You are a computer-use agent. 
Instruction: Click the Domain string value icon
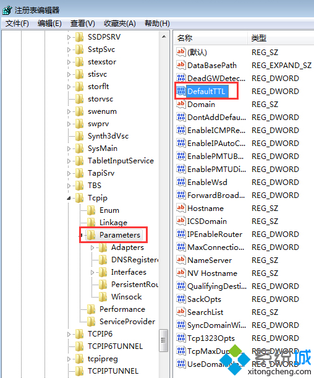[181, 104]
